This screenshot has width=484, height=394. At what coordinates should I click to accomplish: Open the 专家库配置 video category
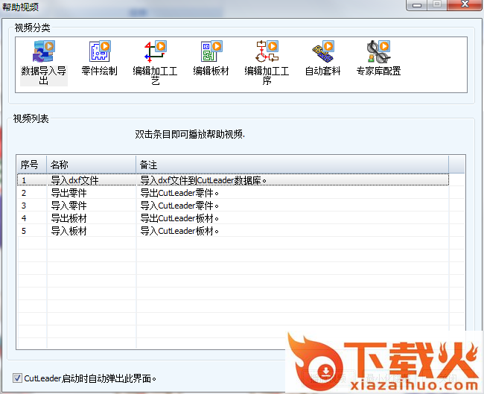pyautogui.click(x=378, y=54)
